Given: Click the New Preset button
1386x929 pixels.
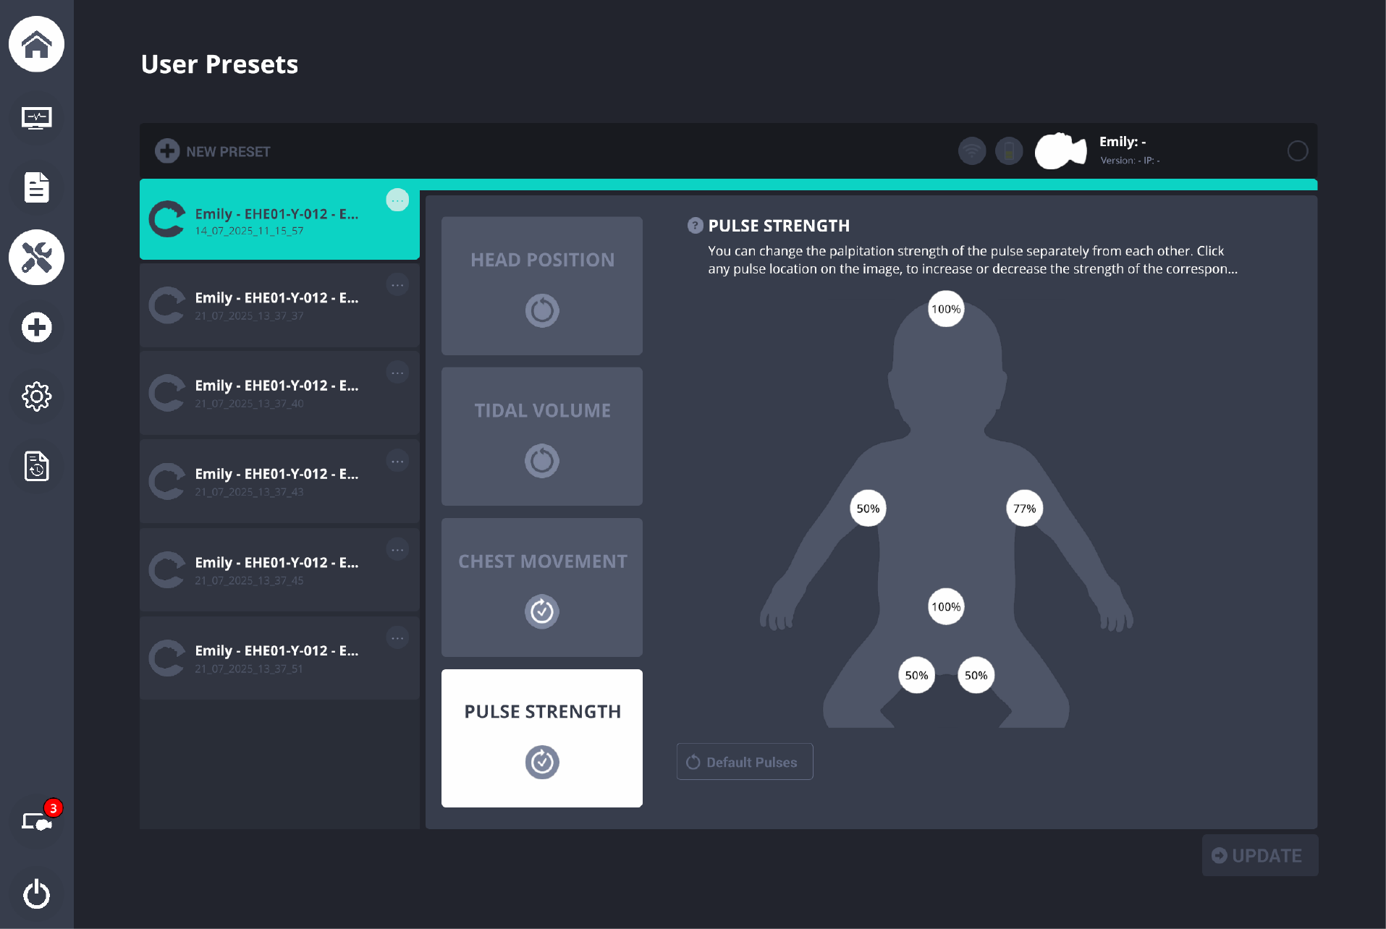Looking at the screenshot, I should (213, 151).
